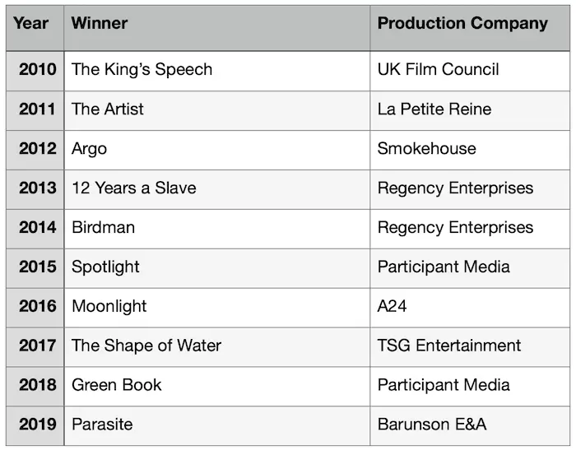Image resolution: width=576 pixels, height=455 pixels.
Task: Click the Green Book cell
Action: coord(217,387)
